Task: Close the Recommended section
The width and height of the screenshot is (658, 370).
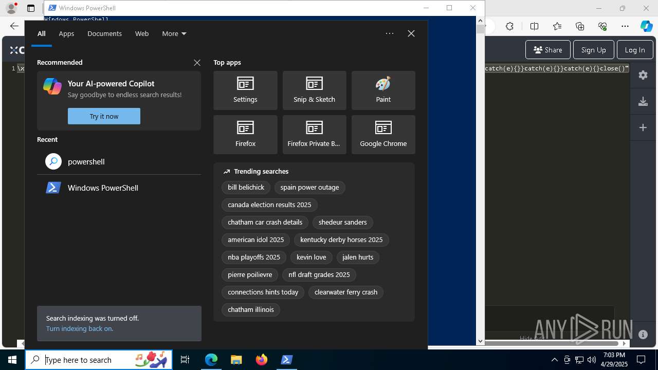Action: click(x=197, y=63)
